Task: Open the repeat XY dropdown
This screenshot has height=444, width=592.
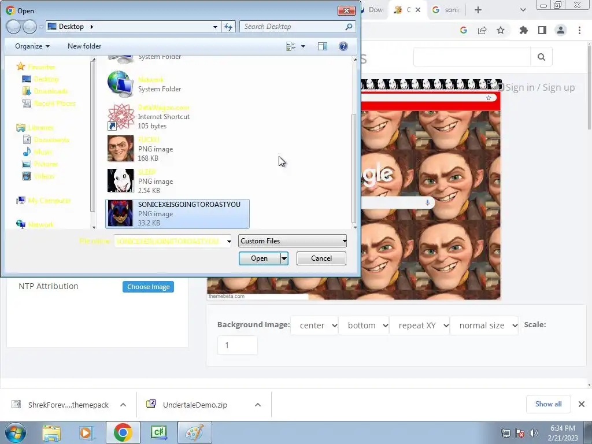Action: click(x=420, y=325)
